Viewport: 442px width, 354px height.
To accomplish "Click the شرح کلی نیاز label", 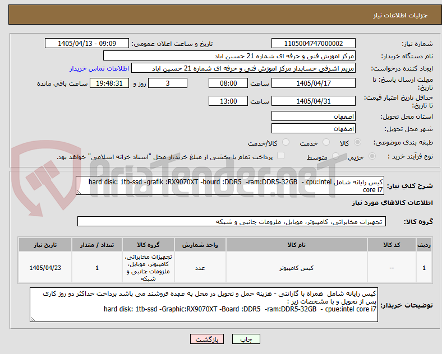I will 410,186.
